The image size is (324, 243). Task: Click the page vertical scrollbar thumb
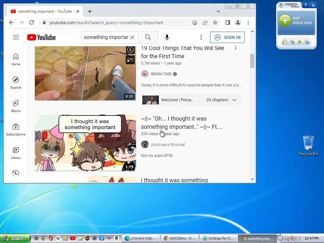point(252,61)
